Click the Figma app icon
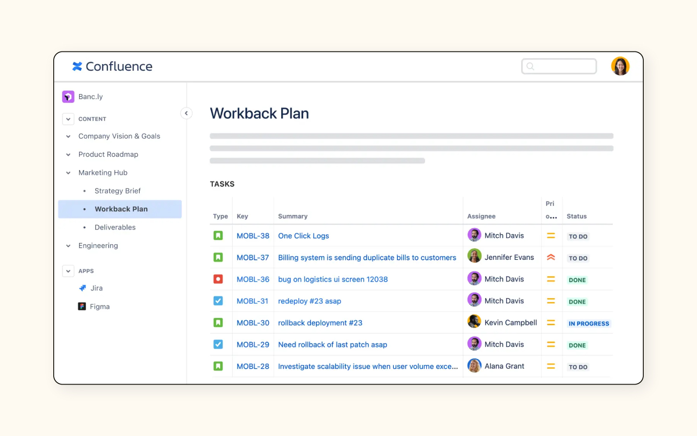Screen dimensions: 697x436 point(82,307)
